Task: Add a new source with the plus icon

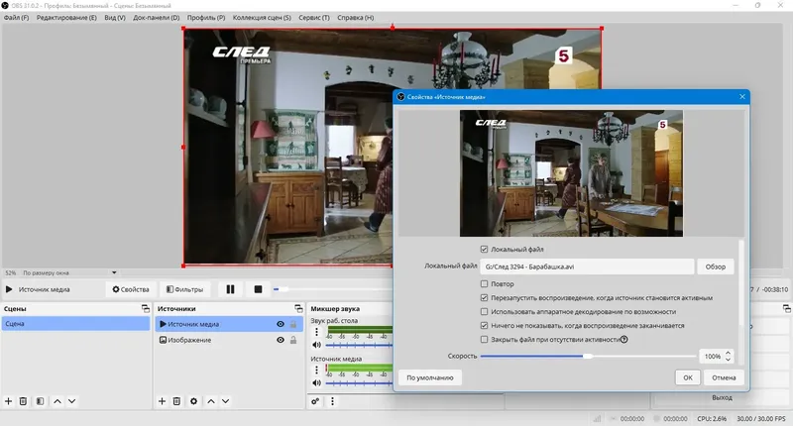Action: click(162, 401)
